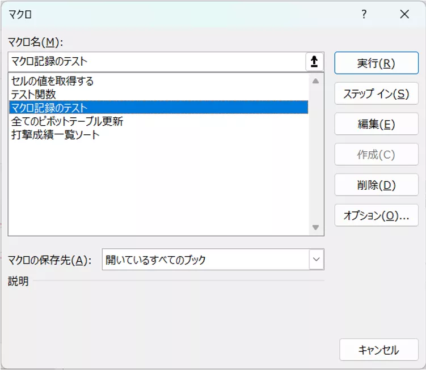This screenshot has height=370, width=426.
Task: Click the macro list scrollbar track
Action: pyautogui.click(x=316, y=154)
